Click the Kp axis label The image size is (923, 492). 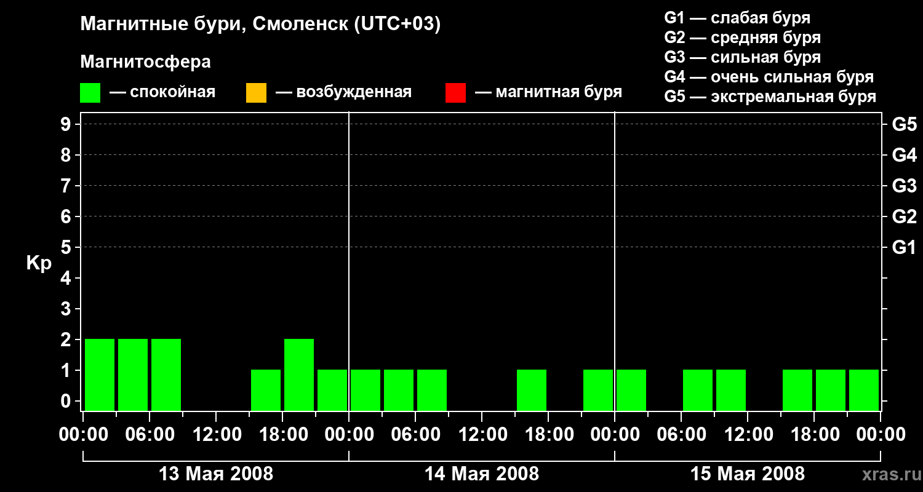point(39,263)
